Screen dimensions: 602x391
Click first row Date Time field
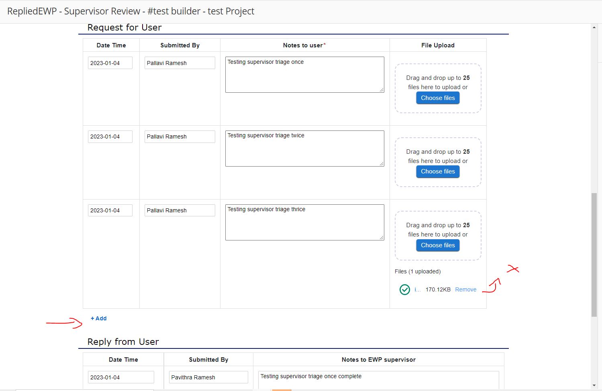click(110, 63)
